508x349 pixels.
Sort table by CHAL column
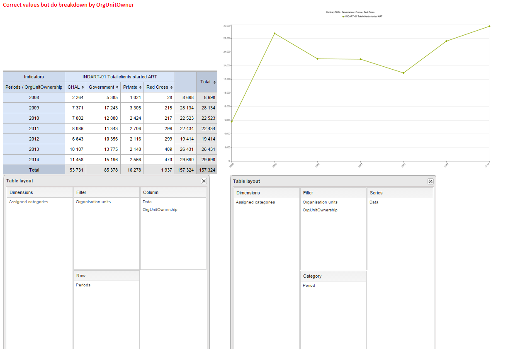[82, 87]
